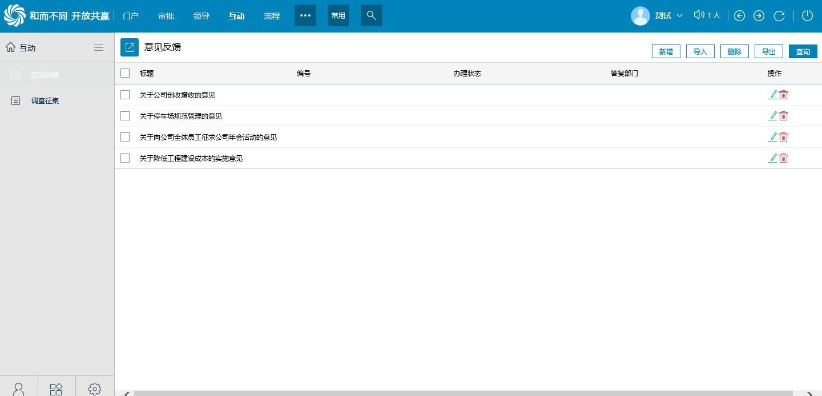Click the refresh page icon
Screen dimensions: 822x396
tap(779, 16)
